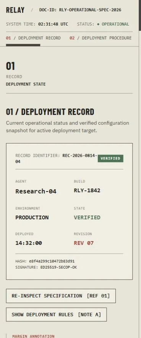This screenshot has height=338, width=141.
Task: Click Show Deployment Rules [NOTE A] button
Action: click(x=56, y=314)
